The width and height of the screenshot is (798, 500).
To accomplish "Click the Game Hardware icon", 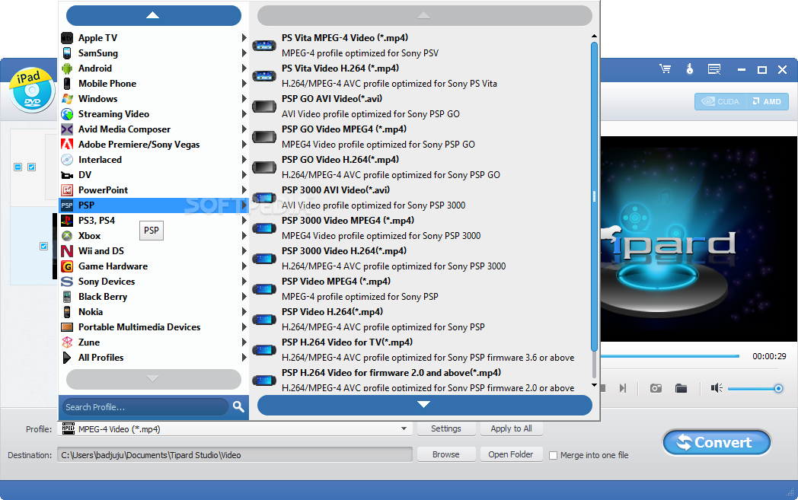I will pyautogui.click(x=67, y=266).
